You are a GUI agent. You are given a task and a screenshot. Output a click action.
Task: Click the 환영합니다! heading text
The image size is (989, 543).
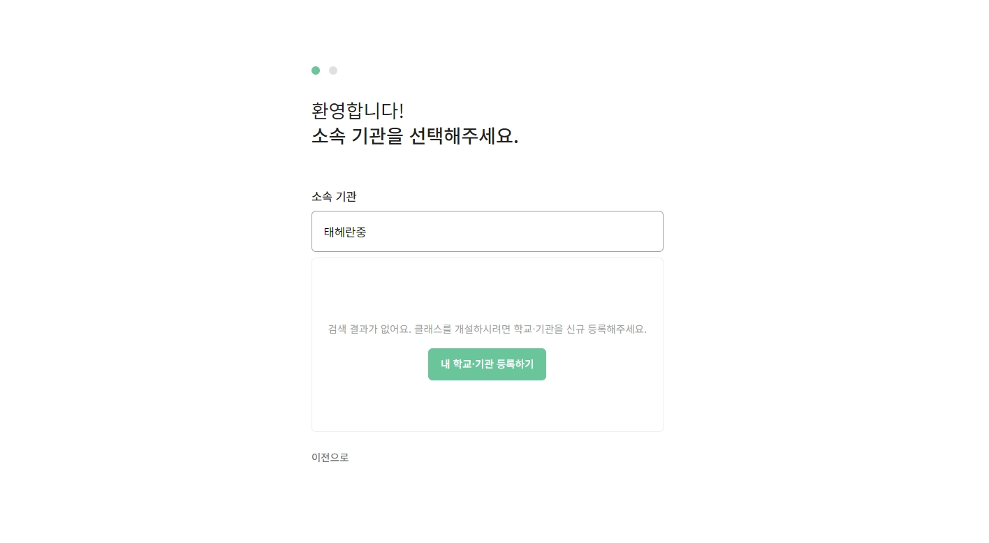[x=358, y=111]
